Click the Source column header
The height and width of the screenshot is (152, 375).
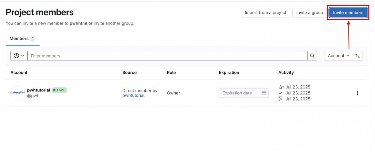[130, 72]
